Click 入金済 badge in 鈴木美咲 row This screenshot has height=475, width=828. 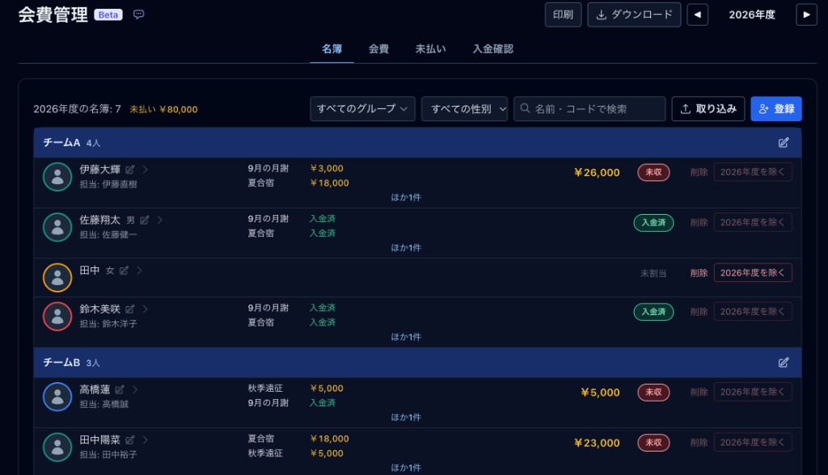coord(653,312)
